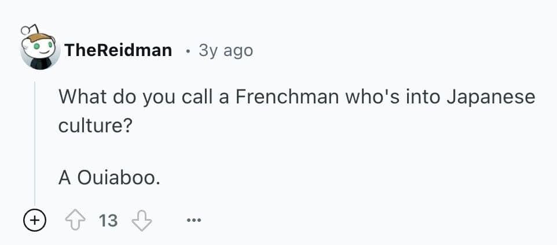Click the "3y ago" timestamp
This screenshot has height=245, width=557.
225,50
